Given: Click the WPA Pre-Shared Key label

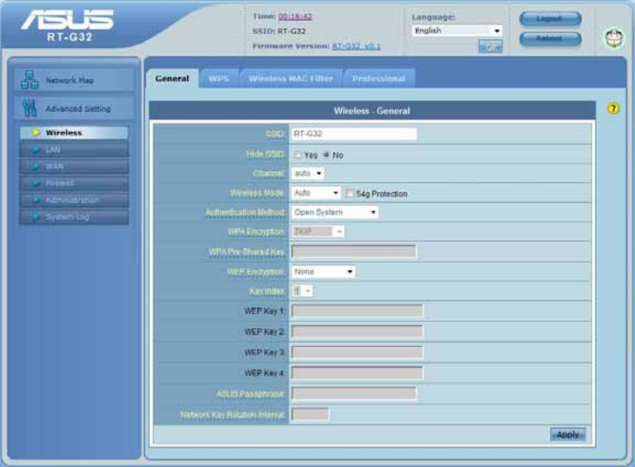Looking at the screenshot, I should point(247,252).
